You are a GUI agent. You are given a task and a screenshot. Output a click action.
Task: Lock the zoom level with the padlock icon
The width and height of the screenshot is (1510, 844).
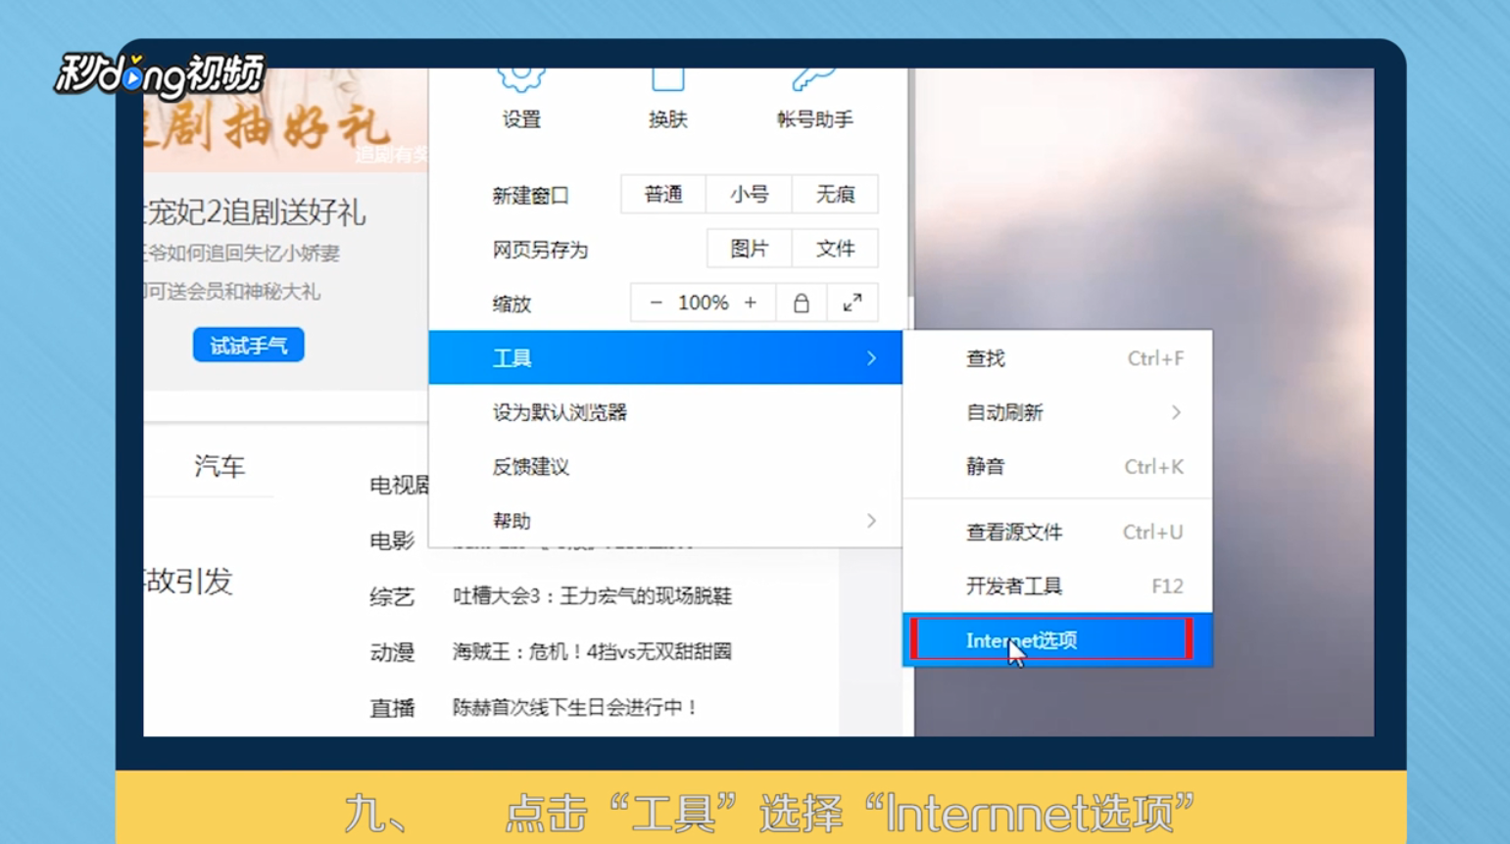tap(801, 302)
